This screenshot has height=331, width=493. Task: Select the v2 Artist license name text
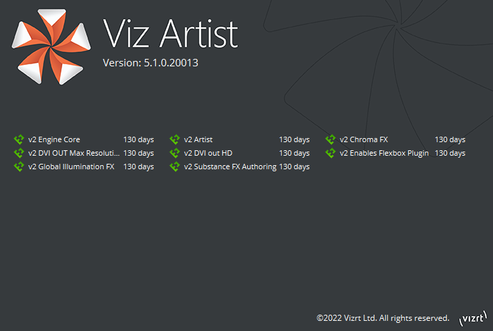(x=198, y=140)
